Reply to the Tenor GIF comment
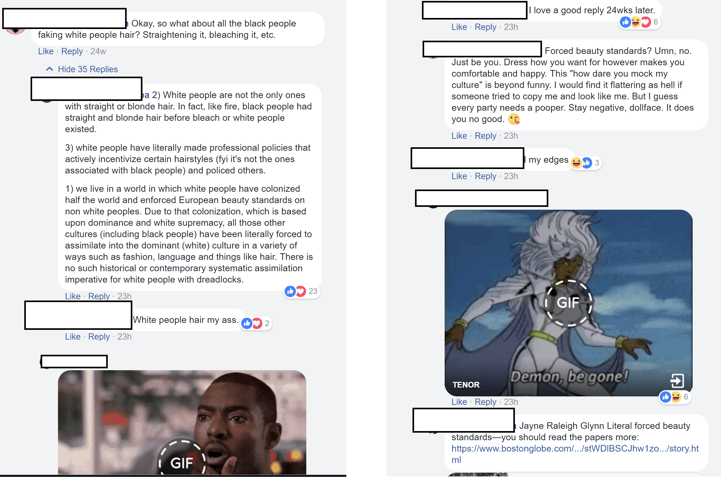 [485, 402]
